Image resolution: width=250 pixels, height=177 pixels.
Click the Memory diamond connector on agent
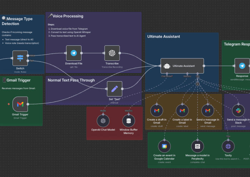[187, 73]
